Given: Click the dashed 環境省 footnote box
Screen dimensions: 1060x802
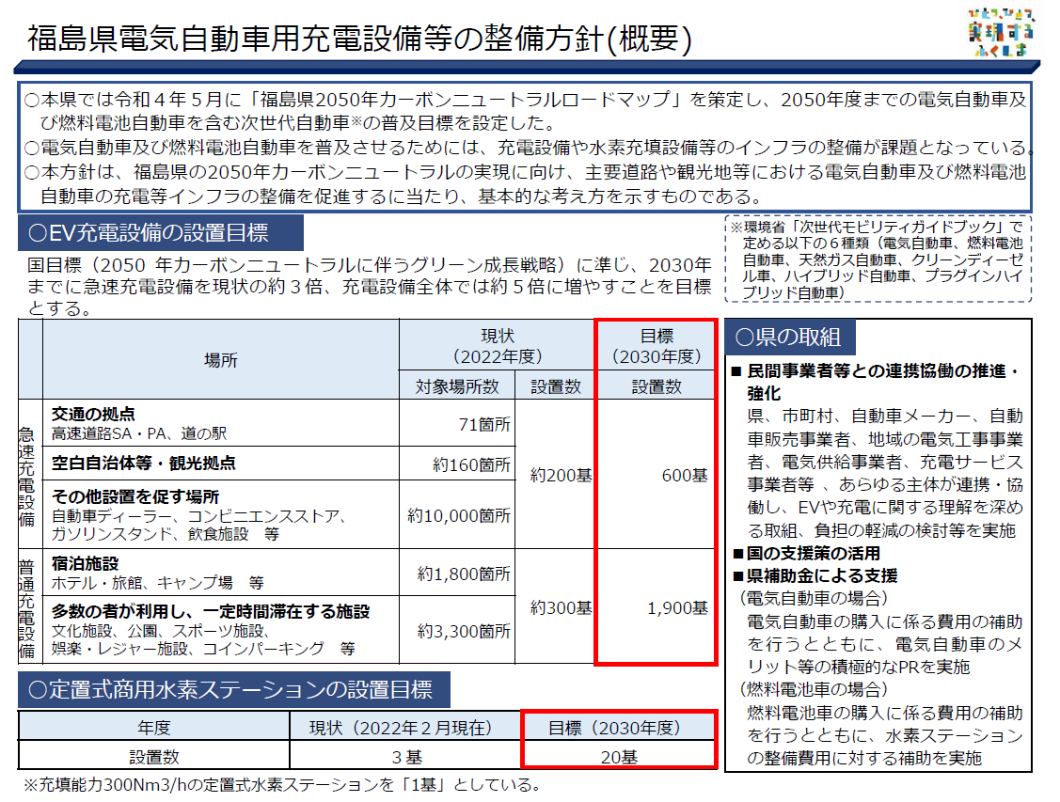Looking at the screenshot, I should coord(878,259).
